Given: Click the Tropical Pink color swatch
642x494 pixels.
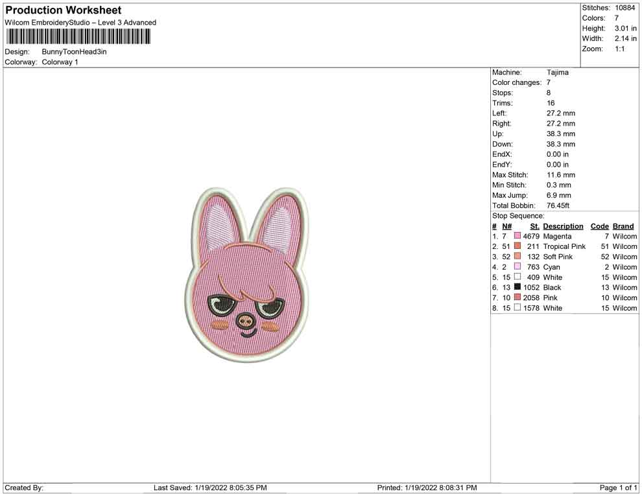Looking at the screenshot, I should pyautogui.click(x=517, y=246).
